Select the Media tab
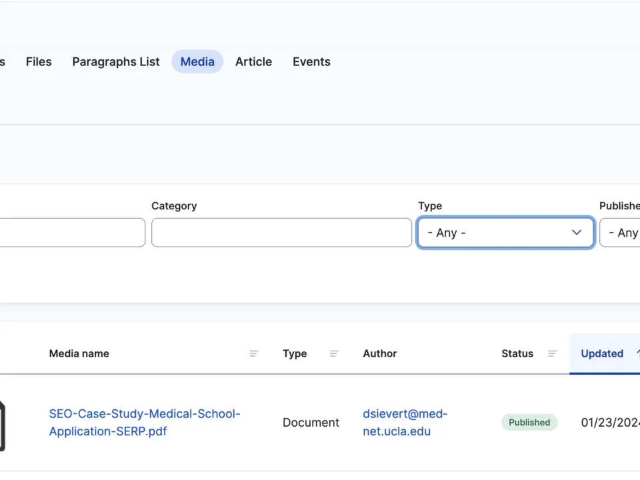This screenshot has height=480, width=640. pyautogui.click(x=197, y=61)
